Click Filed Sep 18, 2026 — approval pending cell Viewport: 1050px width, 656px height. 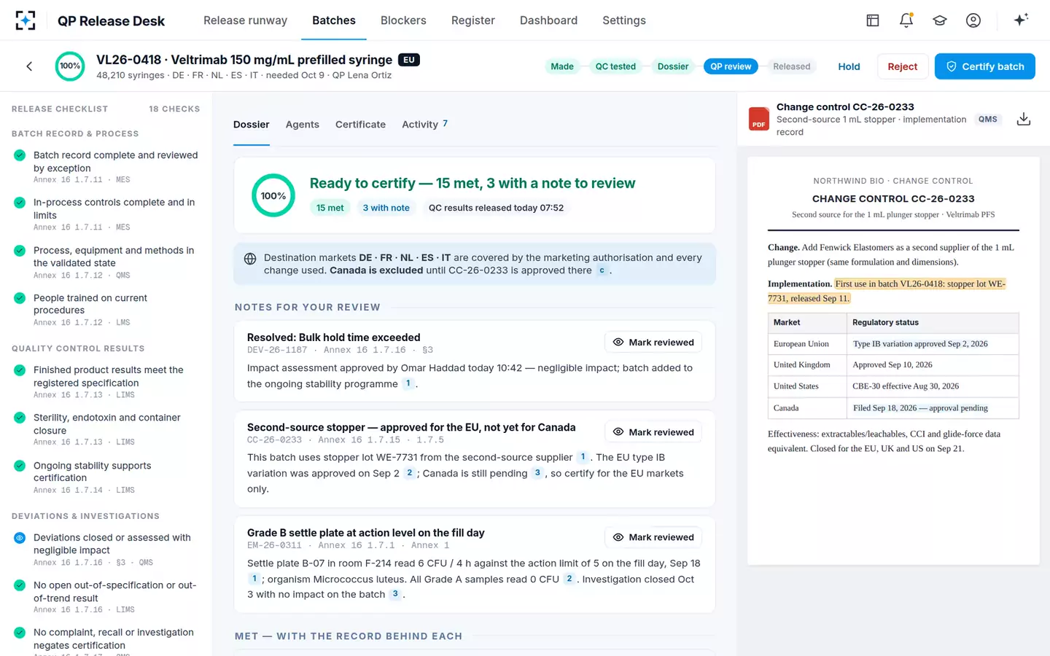933,408
